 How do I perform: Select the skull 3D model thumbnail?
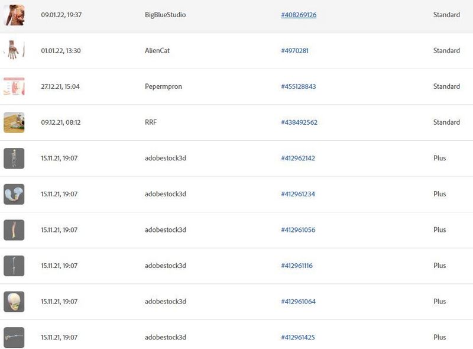[14, 302]
